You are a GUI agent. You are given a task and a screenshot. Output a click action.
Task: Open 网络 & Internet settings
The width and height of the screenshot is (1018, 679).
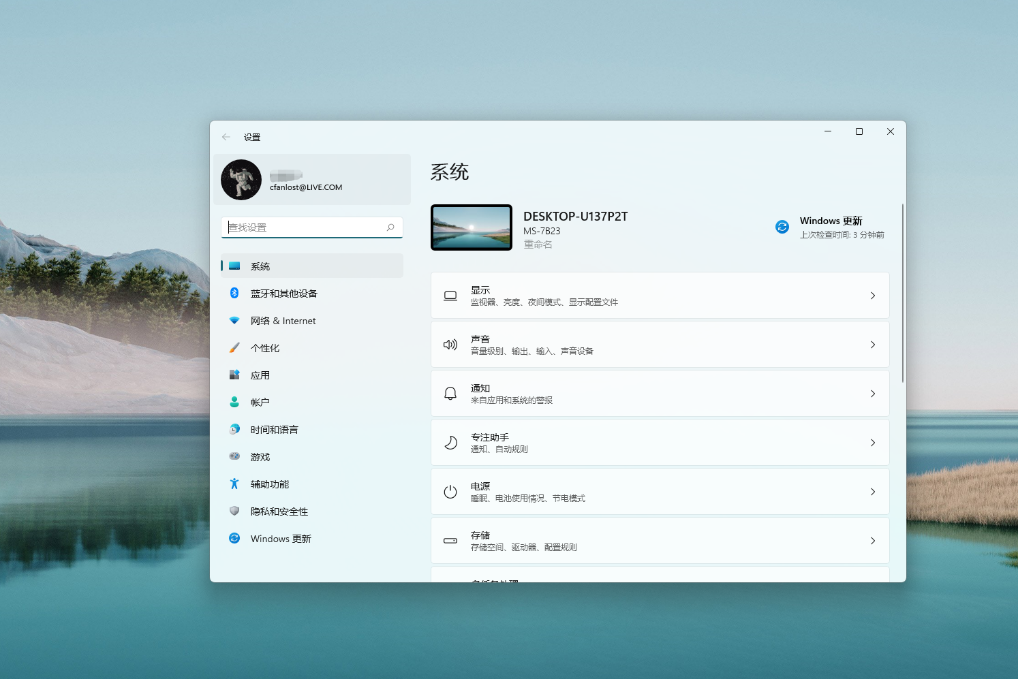pyautogui.click(x=312, y=321)
